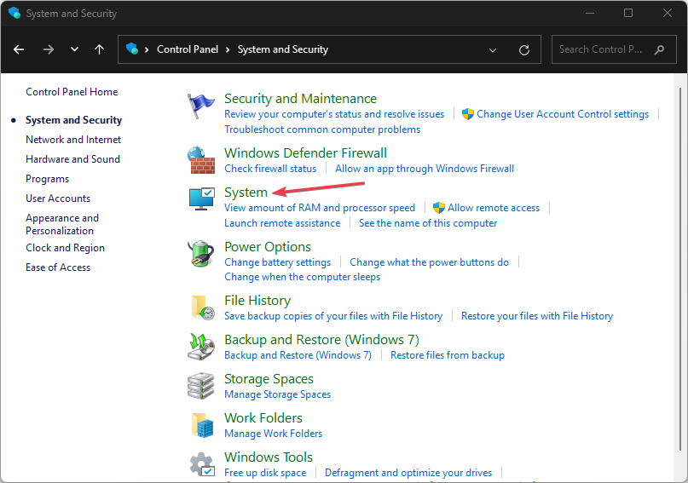Click Launch remote assistance

tap(282, 223)
